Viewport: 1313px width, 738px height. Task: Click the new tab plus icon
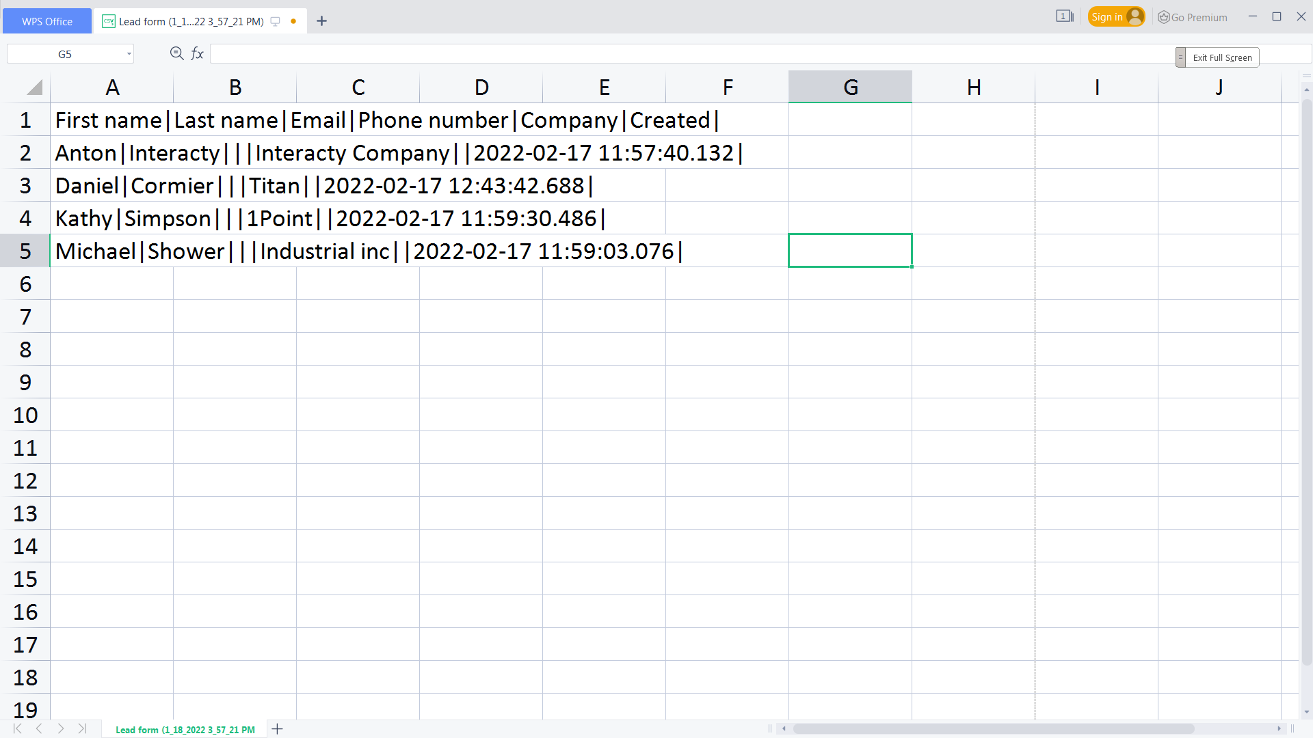[321, 21]
